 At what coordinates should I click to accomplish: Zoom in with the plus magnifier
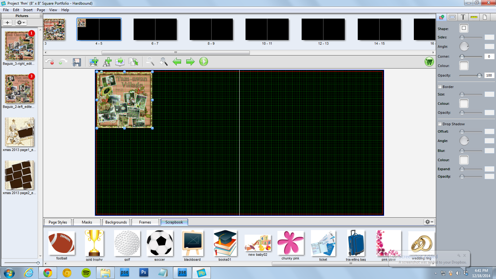click(164, 61)
